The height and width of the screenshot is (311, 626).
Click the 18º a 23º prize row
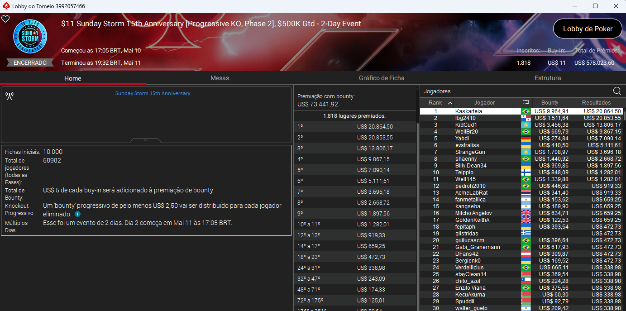point(354,257)
